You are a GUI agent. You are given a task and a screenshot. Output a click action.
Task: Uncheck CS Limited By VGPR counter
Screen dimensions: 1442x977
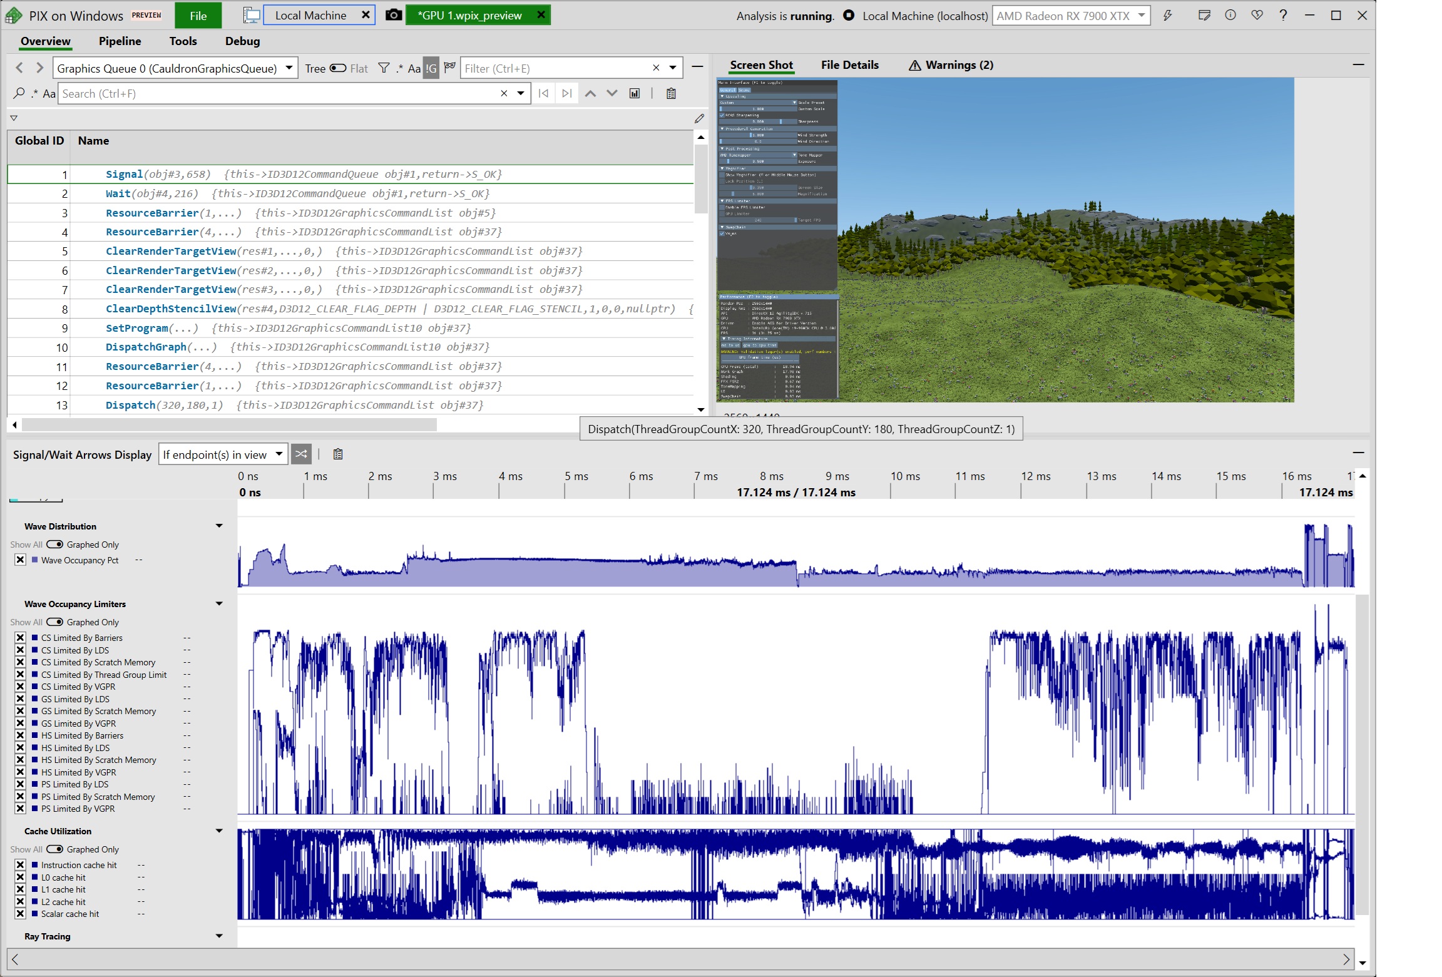pyautogui.click(x=21, y=687)
